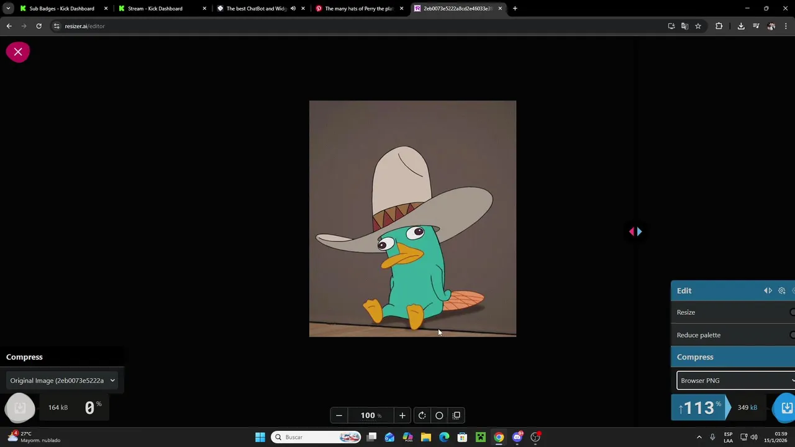The width and height of the screenshot is (795, 447).
Task: Open the Original Image dropdown
Action: pyautogui.click(x=62, y=381)
